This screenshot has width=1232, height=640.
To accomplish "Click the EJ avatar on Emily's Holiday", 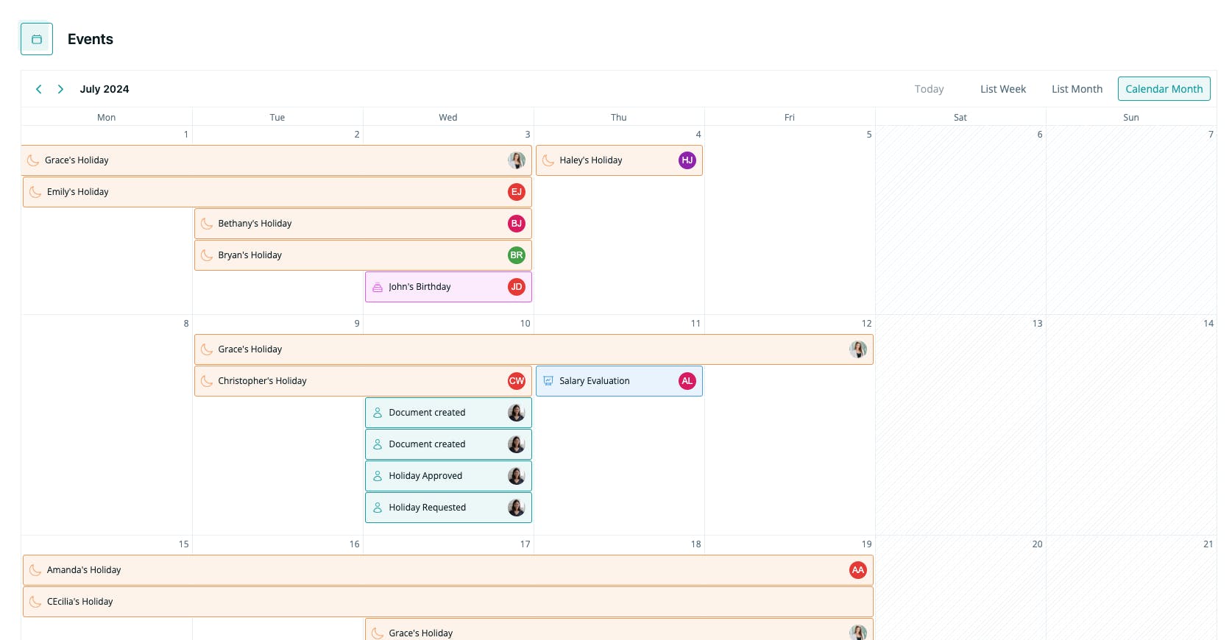I will coord(517,192).
